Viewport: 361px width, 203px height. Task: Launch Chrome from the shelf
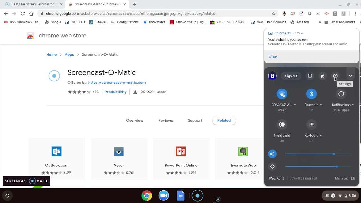click(147, 196)
